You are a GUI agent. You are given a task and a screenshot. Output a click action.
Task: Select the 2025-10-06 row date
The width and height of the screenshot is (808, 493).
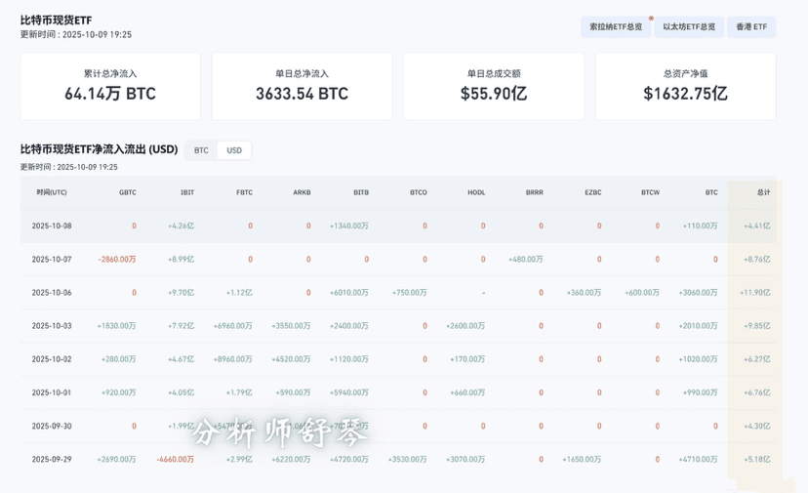pos(52,292)
